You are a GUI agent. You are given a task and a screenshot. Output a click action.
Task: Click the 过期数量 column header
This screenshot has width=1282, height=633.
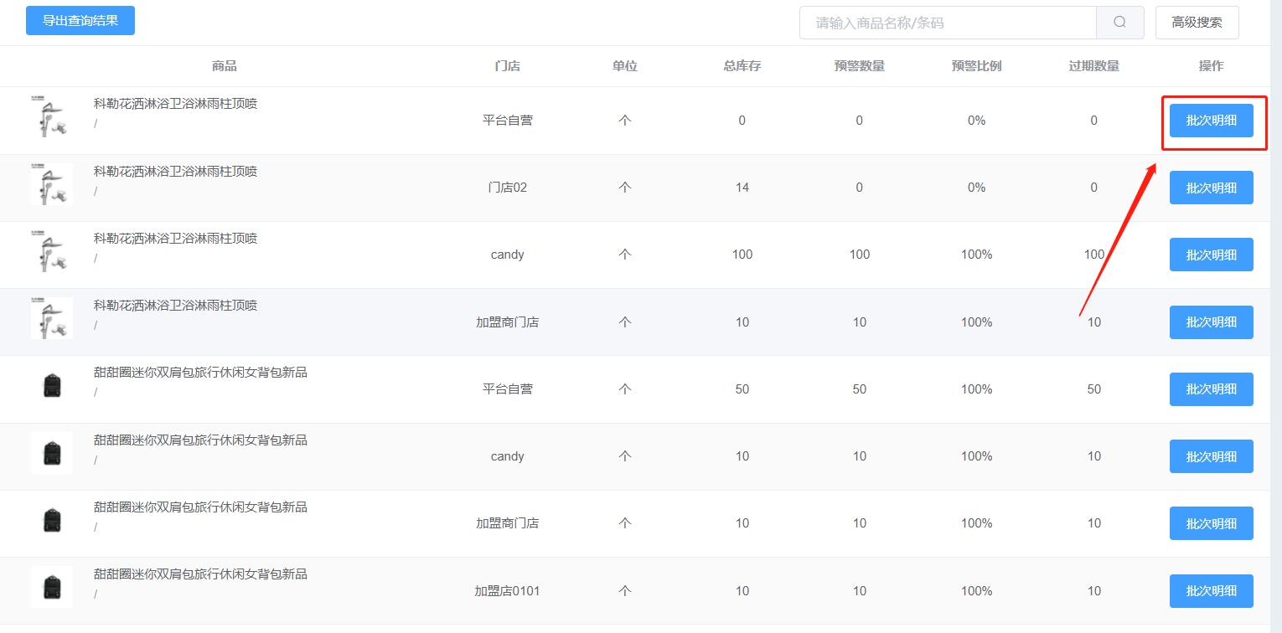pyautogui.click(x=1093, y=66)
